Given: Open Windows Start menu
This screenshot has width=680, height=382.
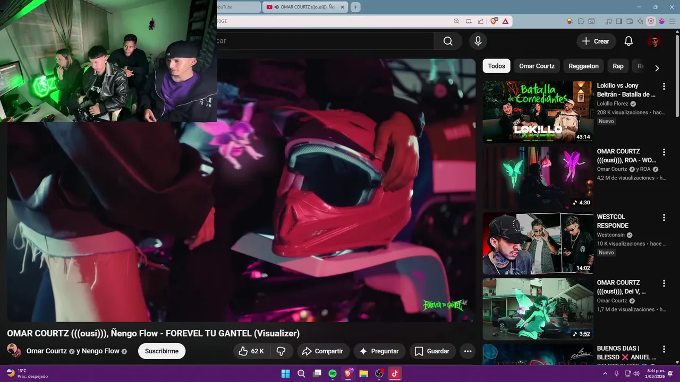Looking at the screenshot, I should (x=285, y=374).
